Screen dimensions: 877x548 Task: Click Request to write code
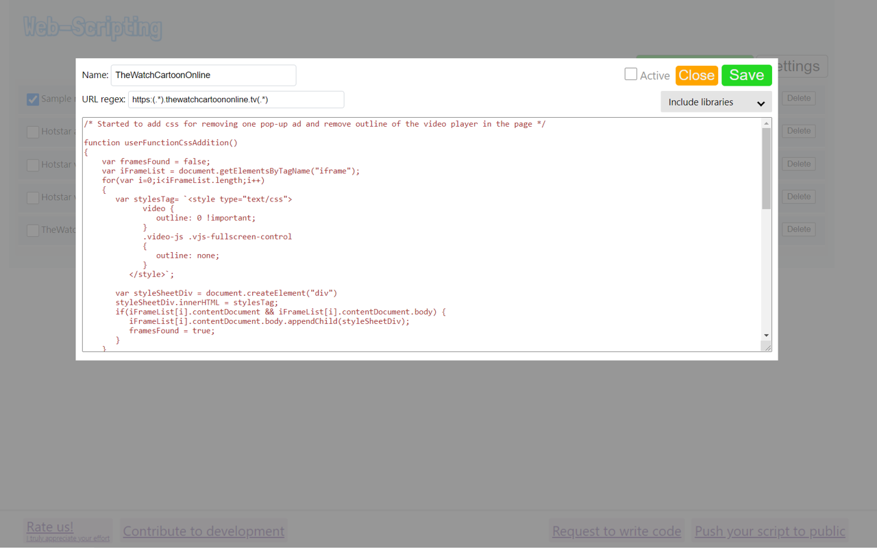[x=616, y=531]
